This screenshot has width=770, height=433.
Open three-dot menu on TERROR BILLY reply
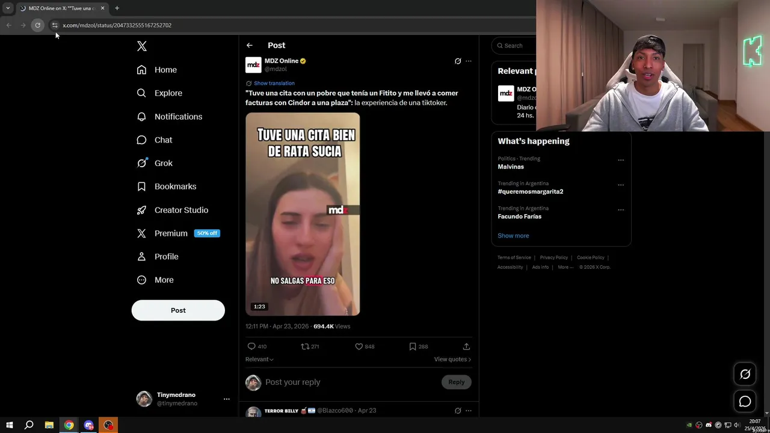pyautogui.click(x=469, y=411)
